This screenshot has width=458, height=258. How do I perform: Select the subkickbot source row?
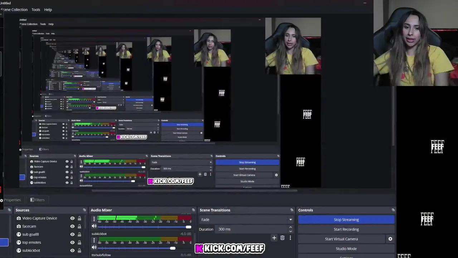click(49, 250)
